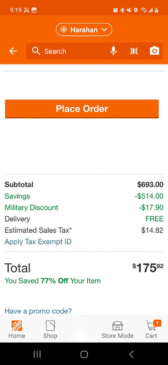
Task: Tap the magnifying glass search icon
Action: click(36, 51)
